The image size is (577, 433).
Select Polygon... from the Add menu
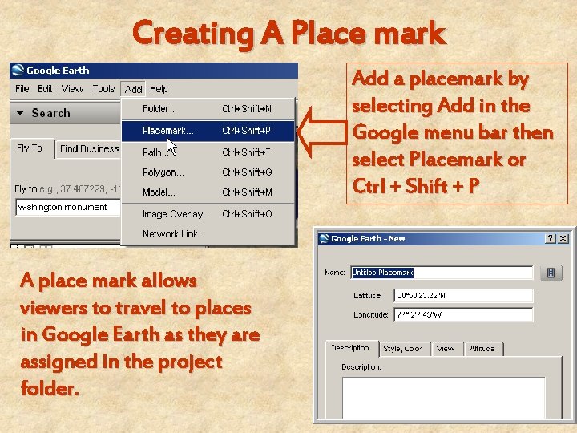tap(208, 172)
